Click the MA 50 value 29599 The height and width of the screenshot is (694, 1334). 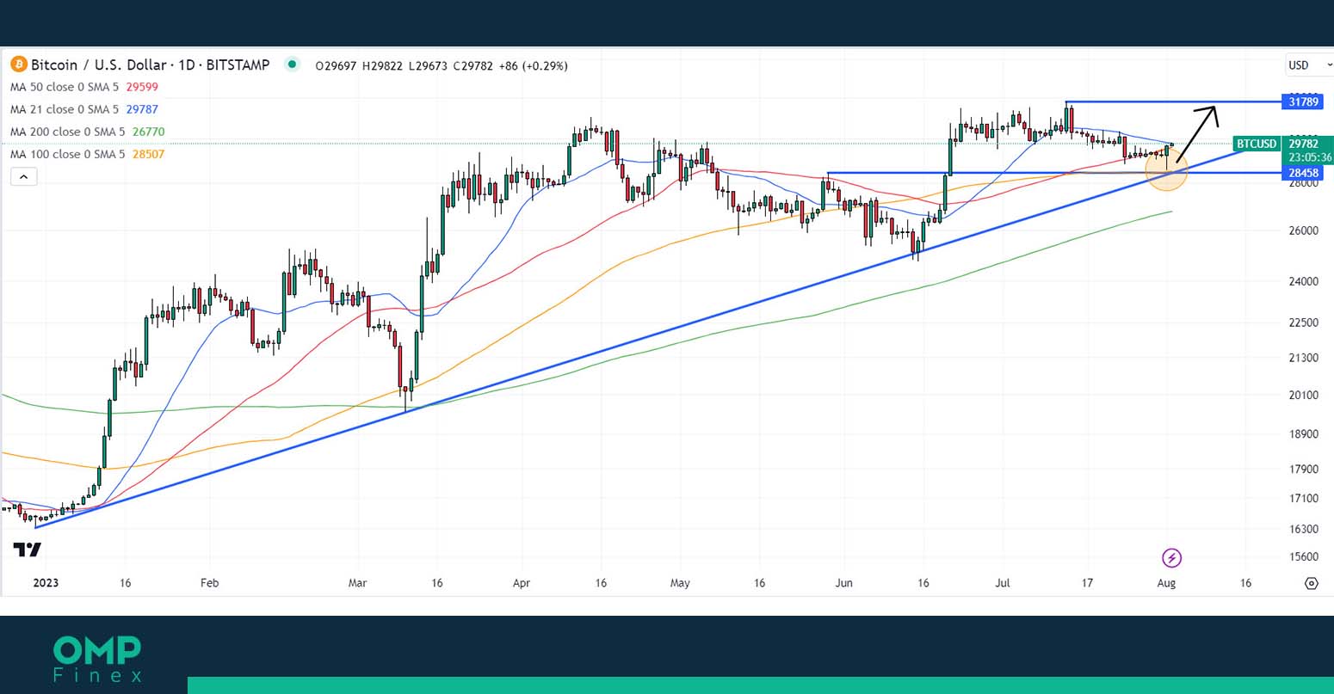pos(142,87)
